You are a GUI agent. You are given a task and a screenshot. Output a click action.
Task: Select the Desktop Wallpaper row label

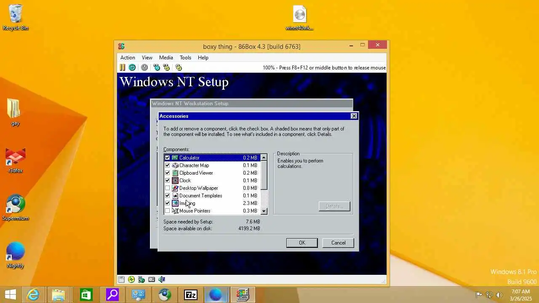pos(199,188)
